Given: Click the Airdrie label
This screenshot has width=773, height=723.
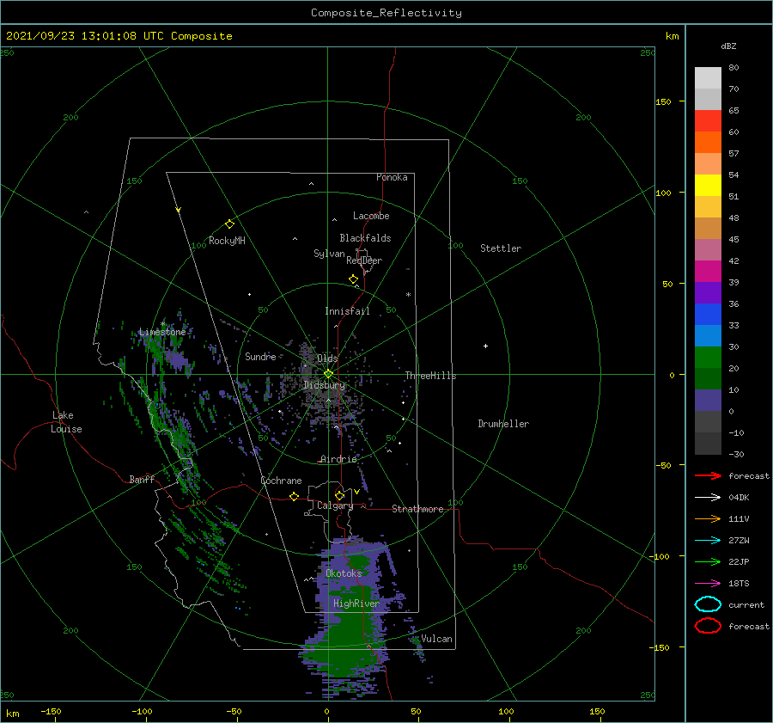Looking at the screenshot, I should click(338, 459).
